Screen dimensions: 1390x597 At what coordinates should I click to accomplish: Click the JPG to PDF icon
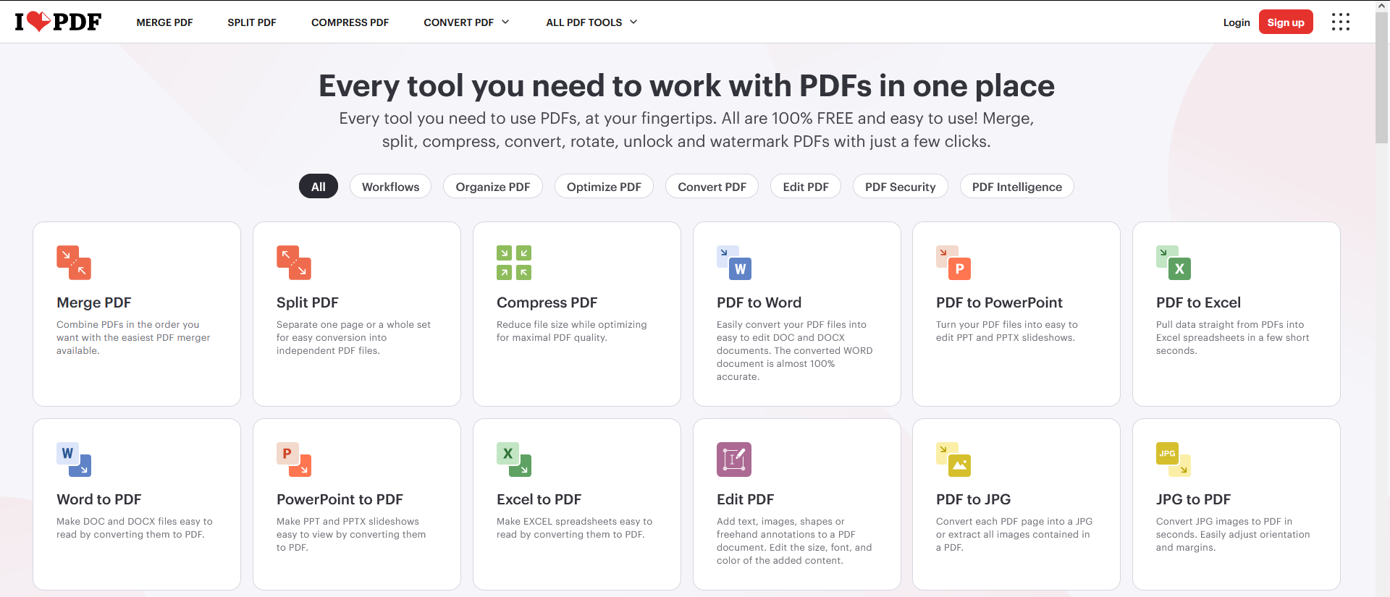[1174, 460]
